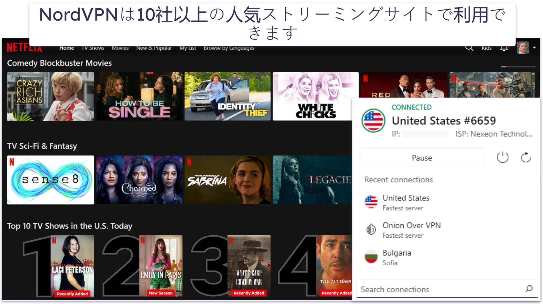Expand the profile menu caret

pos(534,47)
